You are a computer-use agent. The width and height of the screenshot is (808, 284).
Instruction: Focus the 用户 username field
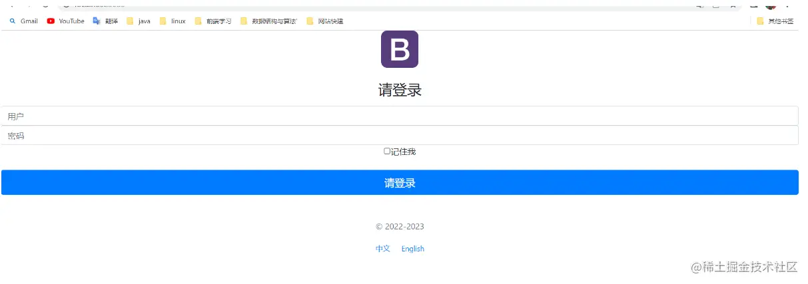click(400, 116)
